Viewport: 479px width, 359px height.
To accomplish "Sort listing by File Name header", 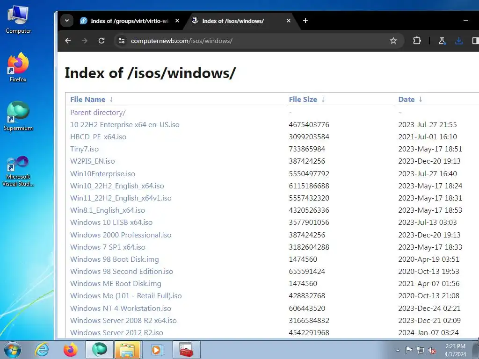I will 87,99.
